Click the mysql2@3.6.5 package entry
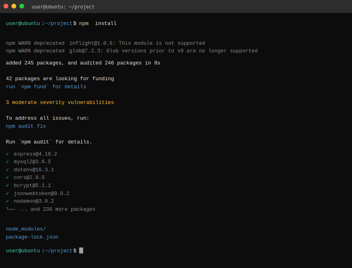The image size is (352, 268). point(32,162)
